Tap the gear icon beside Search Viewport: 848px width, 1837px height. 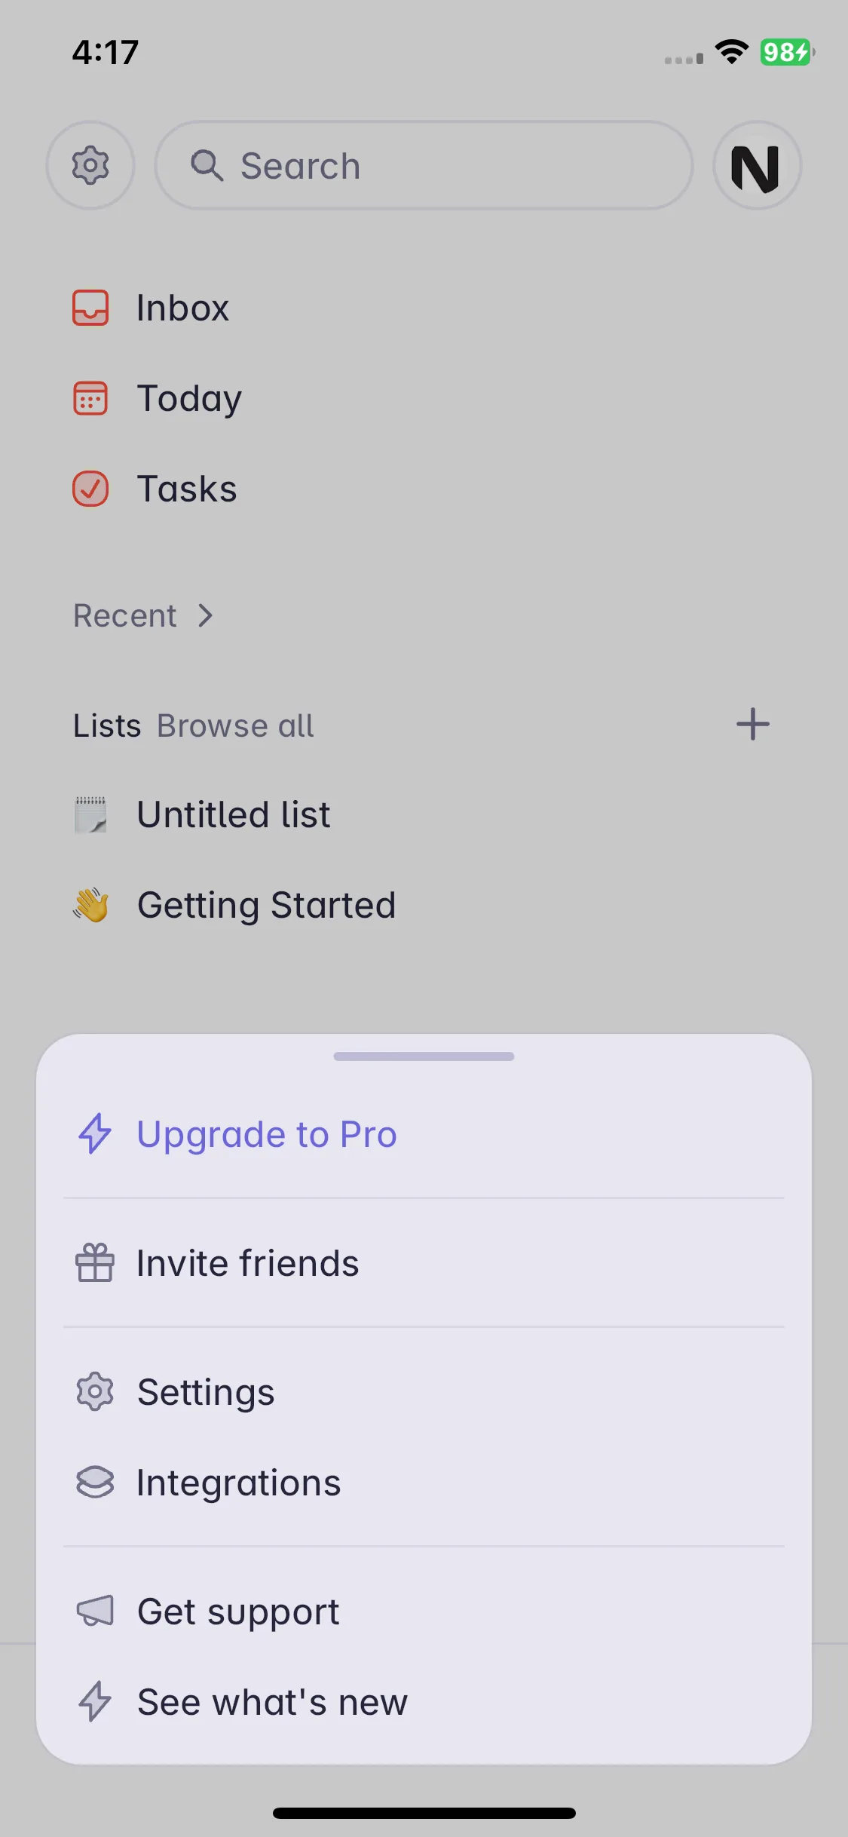(90, 165)
